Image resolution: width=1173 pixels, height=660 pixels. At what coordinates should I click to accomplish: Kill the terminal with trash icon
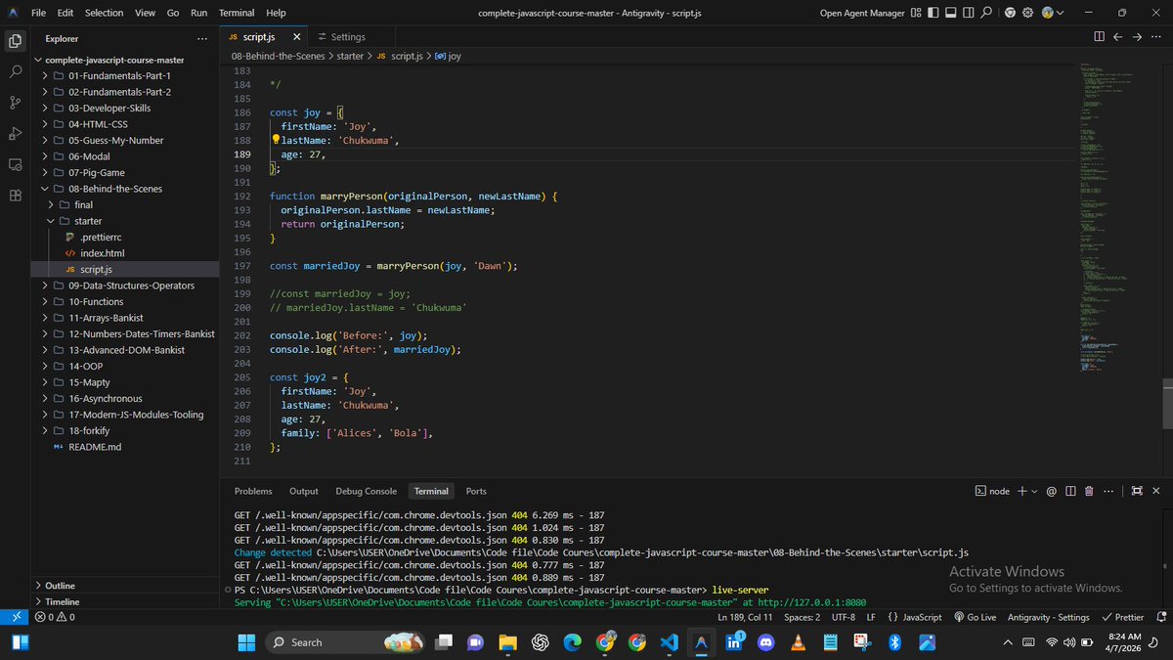[1089, 491]
